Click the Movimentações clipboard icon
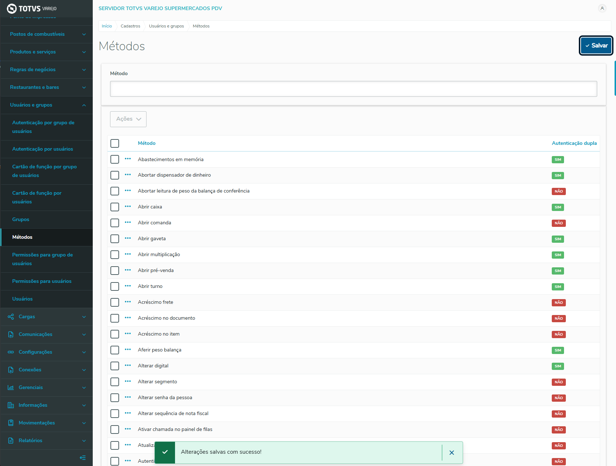 pos(11,423)
